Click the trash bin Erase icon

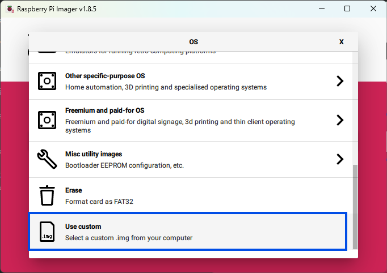click(47, 195)
